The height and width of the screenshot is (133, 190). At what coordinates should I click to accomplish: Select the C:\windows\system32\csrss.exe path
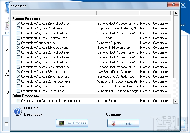(43, 86)
